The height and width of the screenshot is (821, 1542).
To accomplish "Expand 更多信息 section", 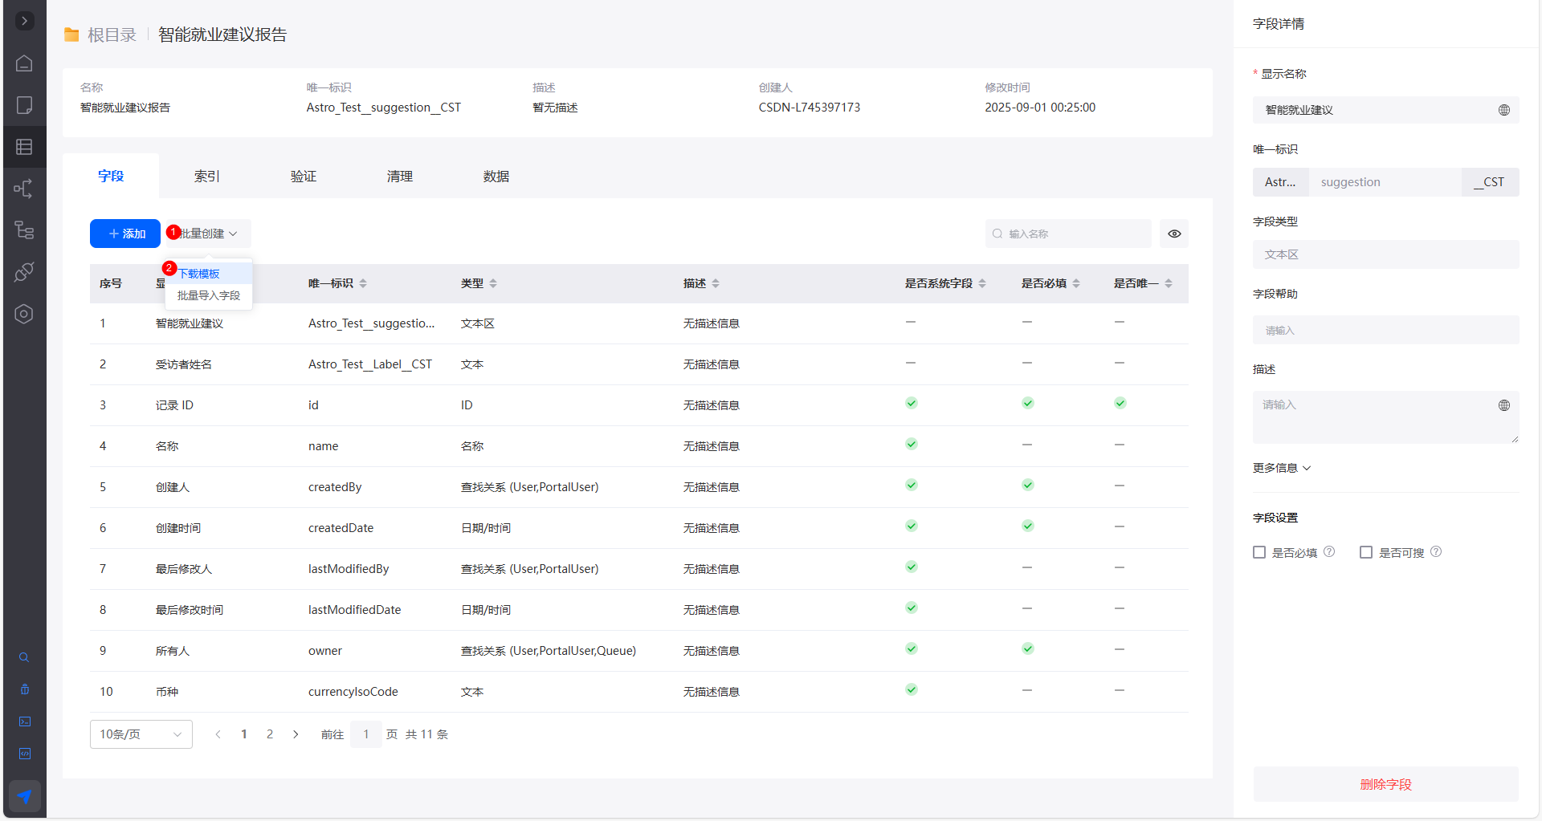I will (x=1282, y=468).
